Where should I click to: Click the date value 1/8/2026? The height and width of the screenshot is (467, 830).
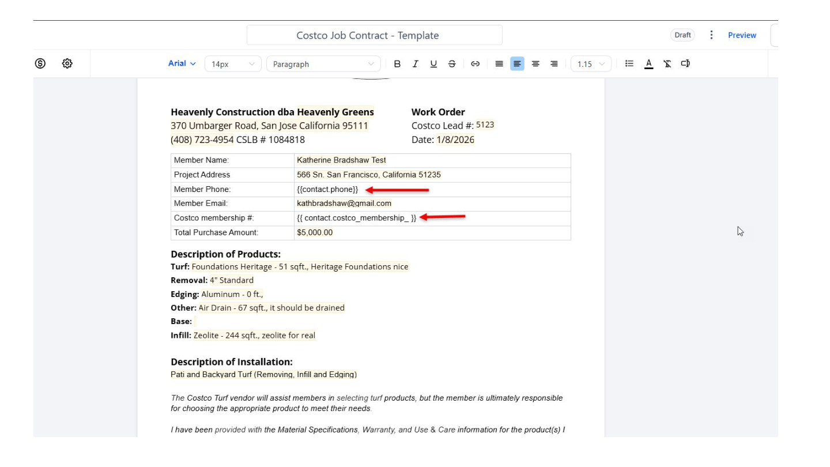[455, 140]
